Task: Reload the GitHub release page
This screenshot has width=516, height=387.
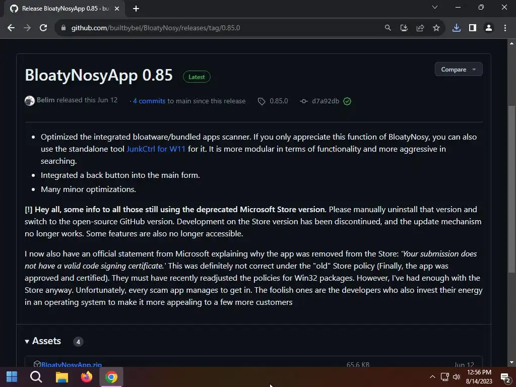Action: [43, 28]
